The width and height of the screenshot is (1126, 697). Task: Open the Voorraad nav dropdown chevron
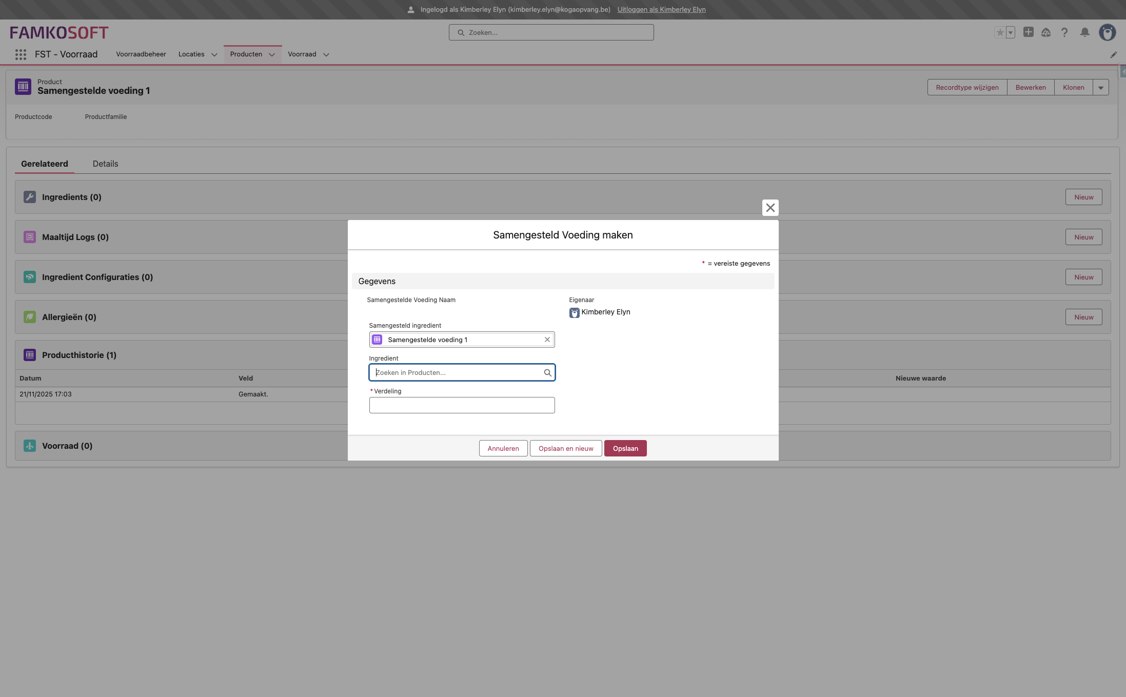tap(326, 54)
